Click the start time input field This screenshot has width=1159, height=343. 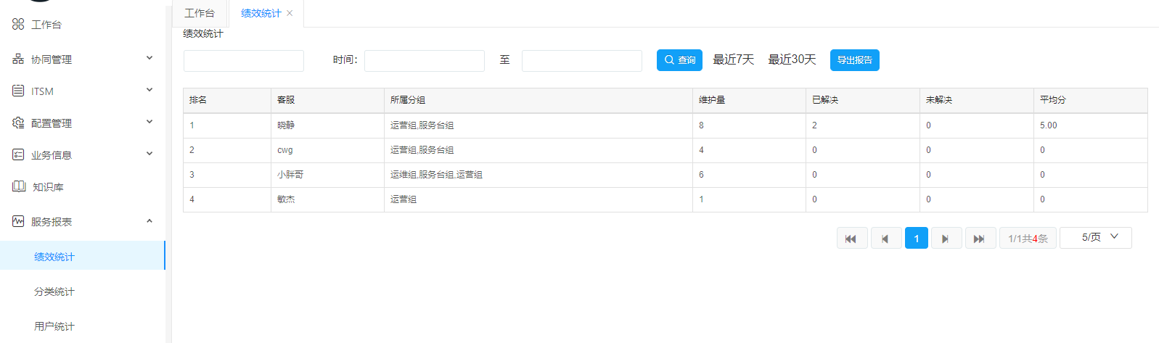tap(424, 61)
